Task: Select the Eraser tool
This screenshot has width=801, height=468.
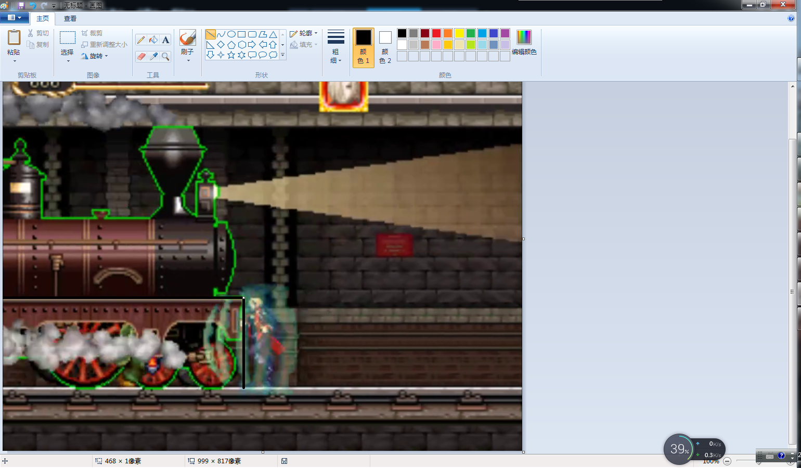Action: [x=141, y=56]
